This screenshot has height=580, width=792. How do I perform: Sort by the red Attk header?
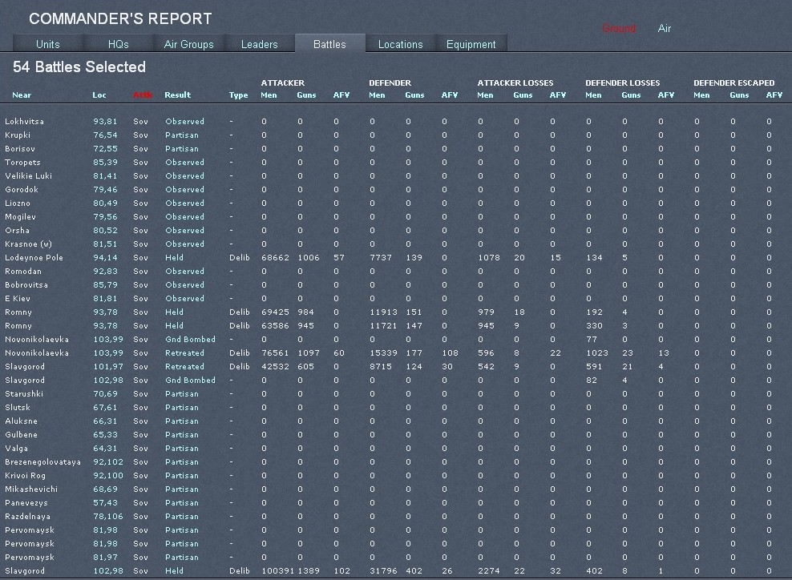(x=142, y=95)
